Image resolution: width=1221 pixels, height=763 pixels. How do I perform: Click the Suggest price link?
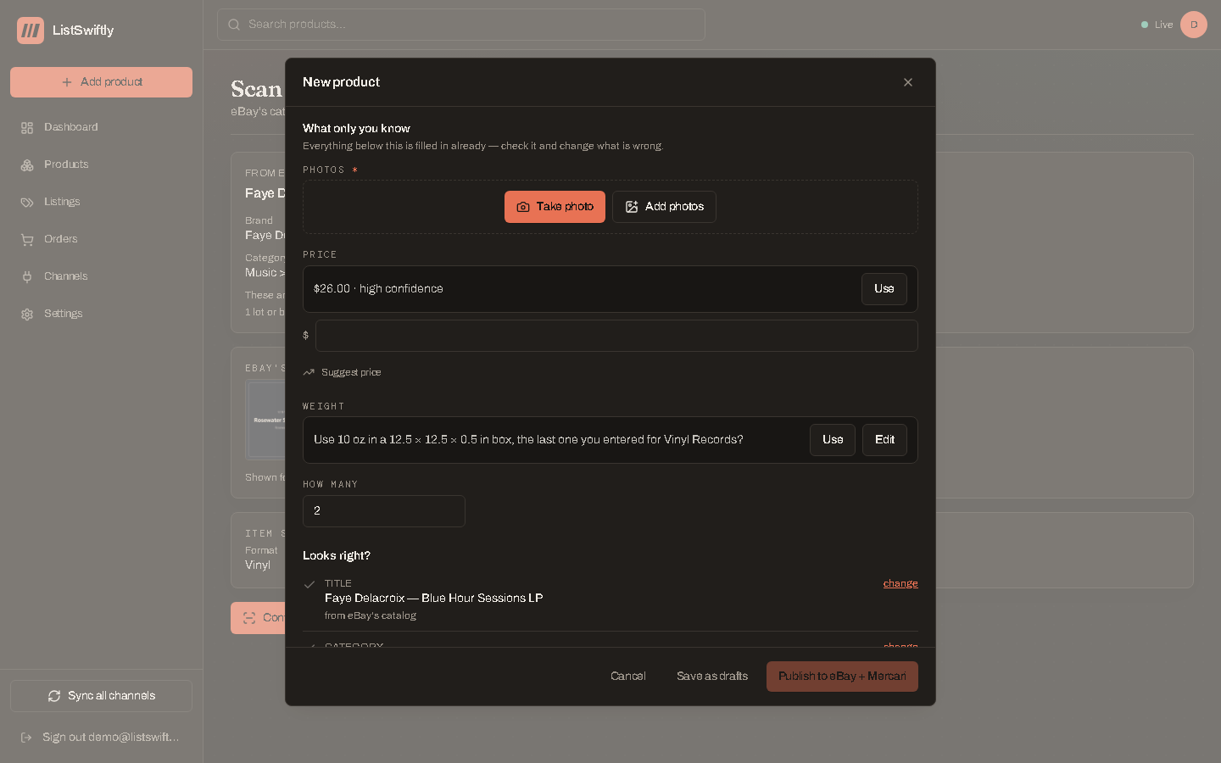pos(342,372)
